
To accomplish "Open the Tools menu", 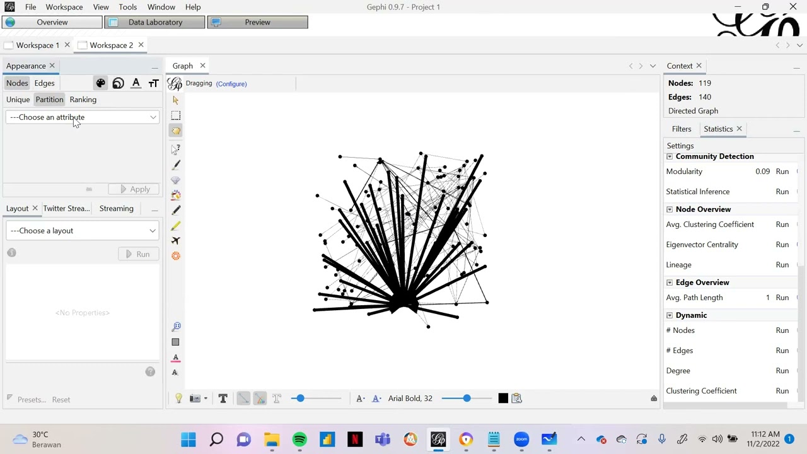I will point(127,7).
